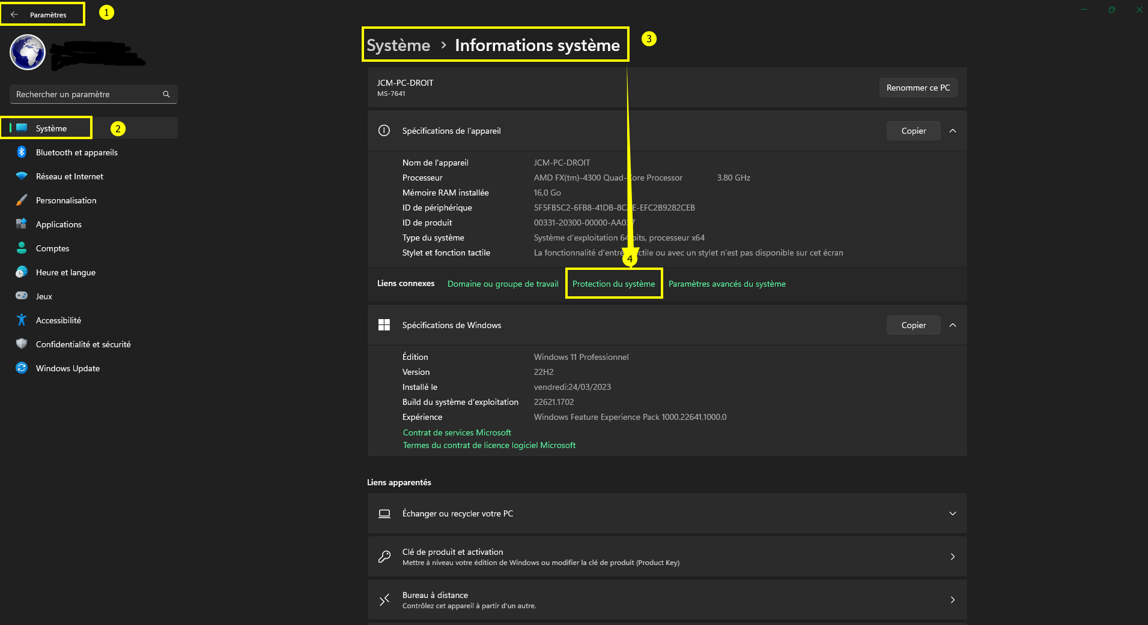Open Confidentialité et sécurité menu item

[x=83, y=344]
